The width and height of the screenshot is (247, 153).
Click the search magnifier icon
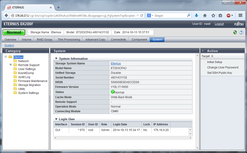pyautogui.click(x=189, y=15)
